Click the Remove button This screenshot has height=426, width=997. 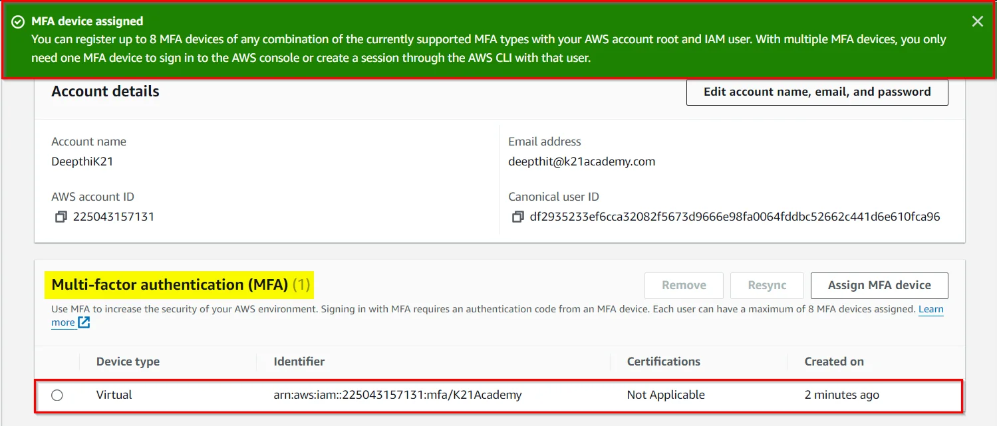tap(684, 285)
